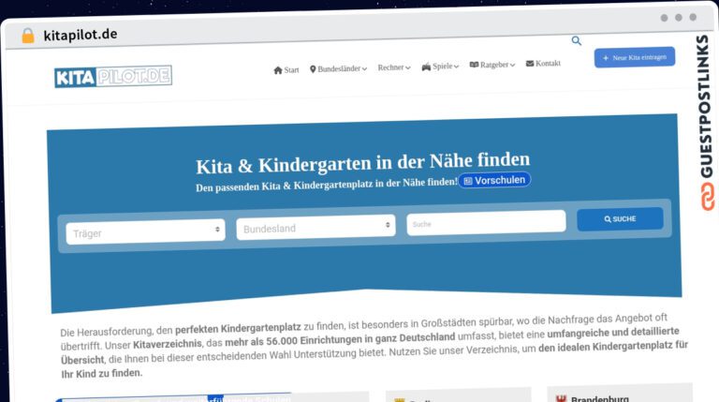Open the Kontakt page

[543, 64]
